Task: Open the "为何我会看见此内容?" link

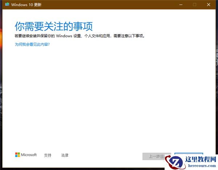Action: click(x=32, y=44)
